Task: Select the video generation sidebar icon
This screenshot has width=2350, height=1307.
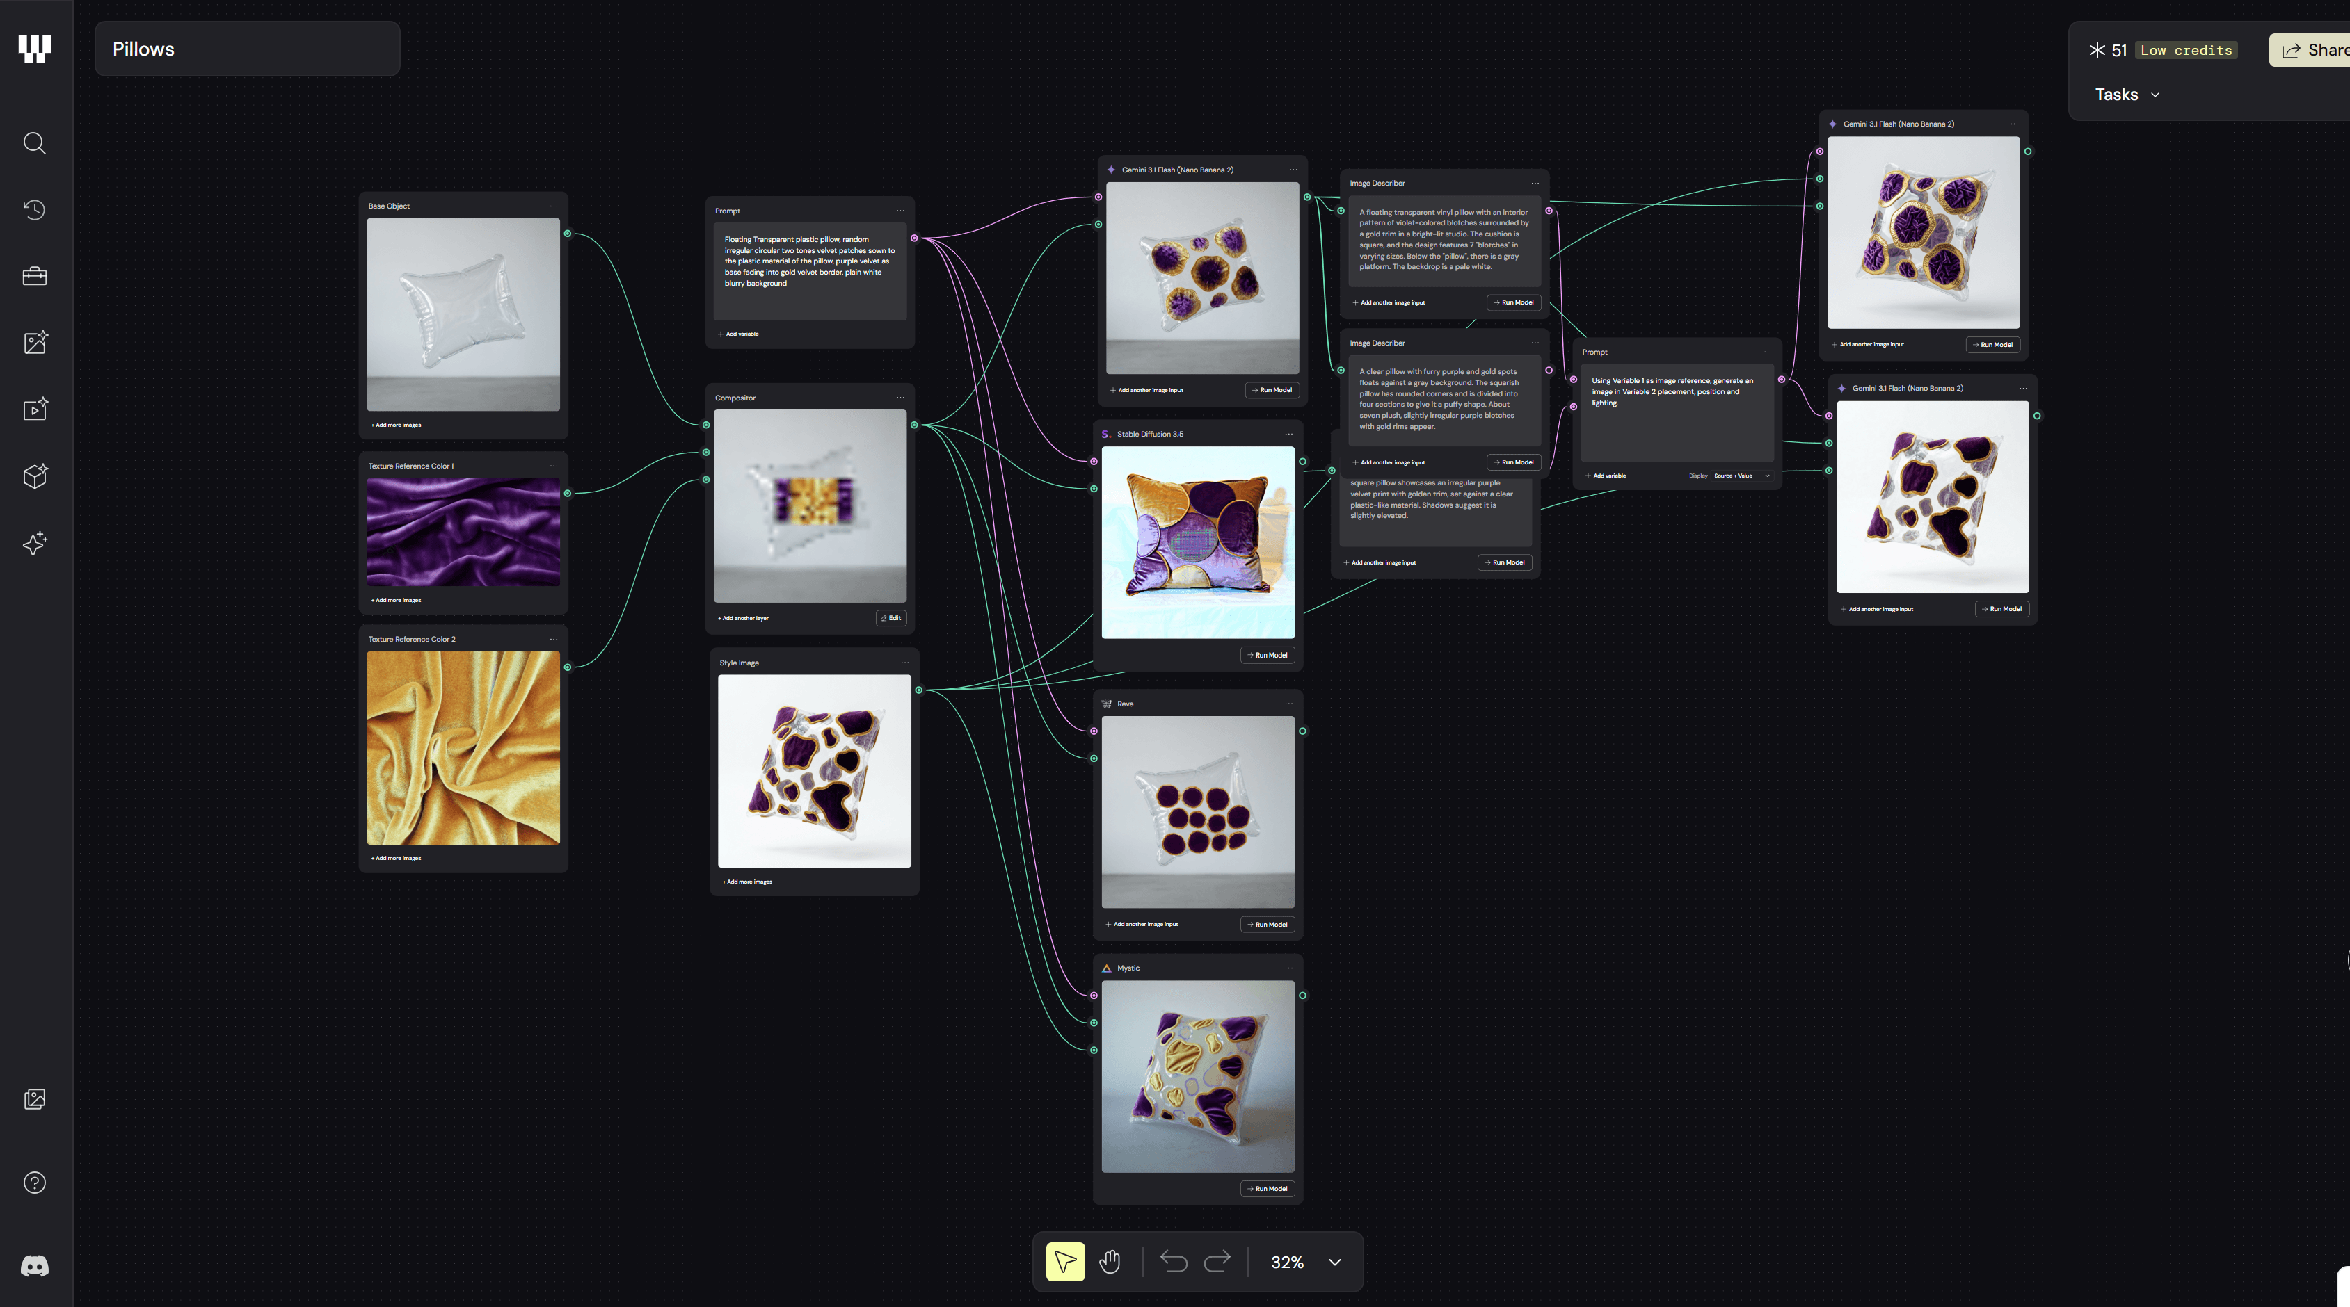Action: click(x=35, y=409)
